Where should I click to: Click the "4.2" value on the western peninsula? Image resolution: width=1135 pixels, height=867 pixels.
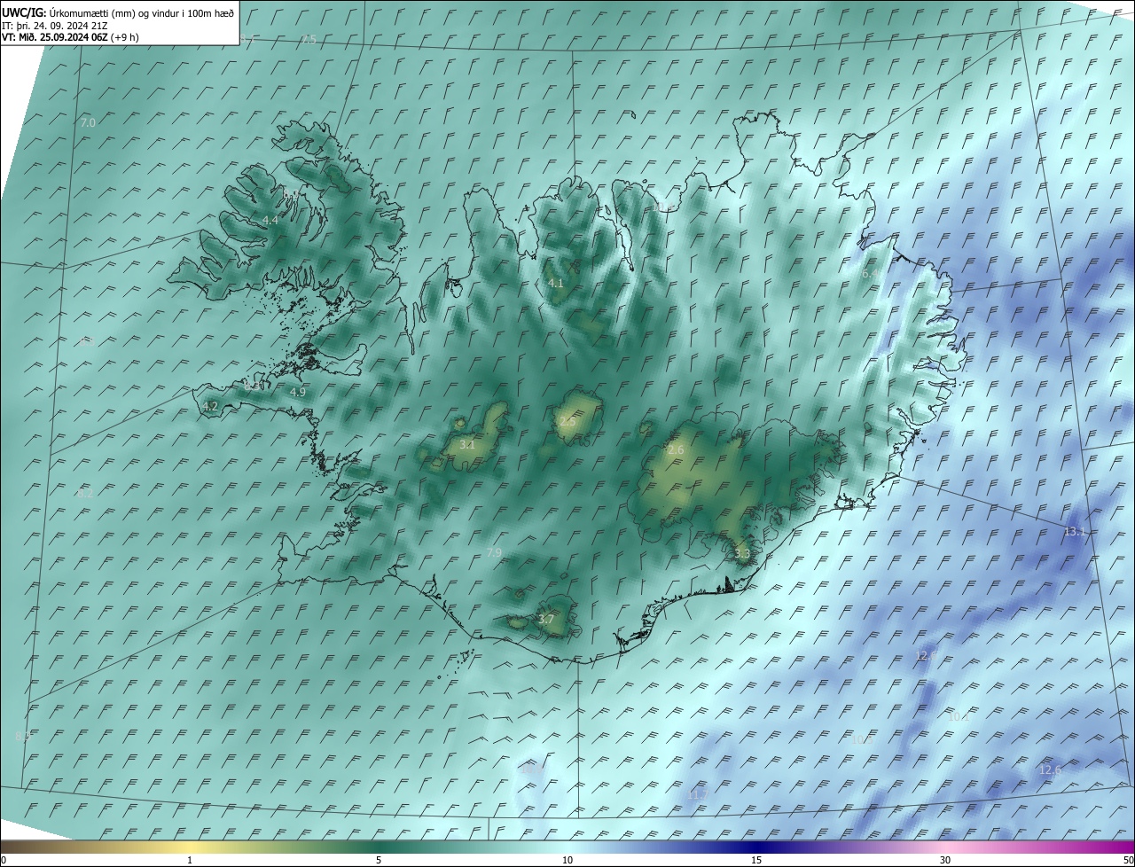(x=210, y=406)
